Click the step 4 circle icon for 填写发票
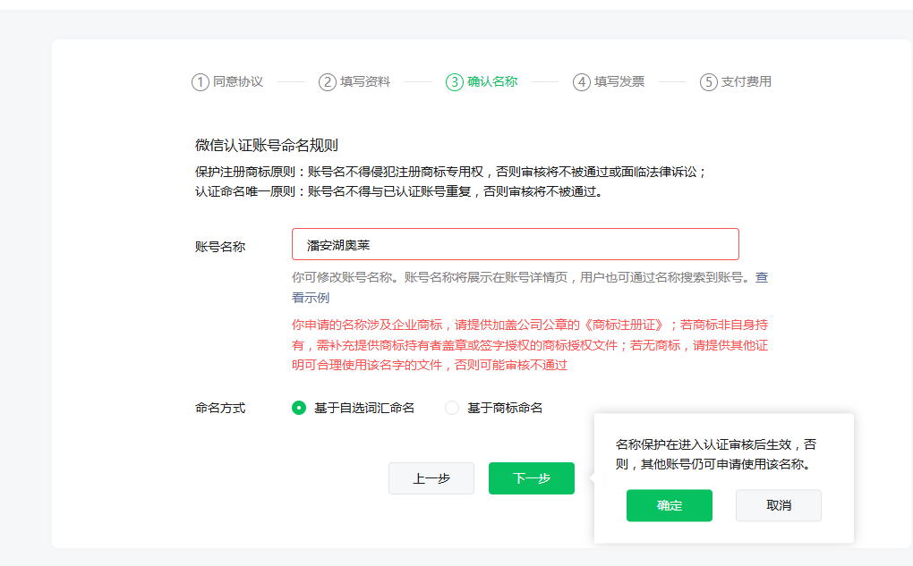This screenshot has width=913, height=566. coord(581,82)
